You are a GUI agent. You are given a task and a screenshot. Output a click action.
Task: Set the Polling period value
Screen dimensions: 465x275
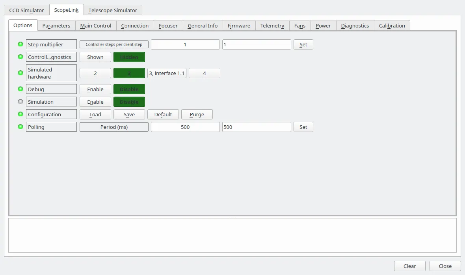(303, 127)
